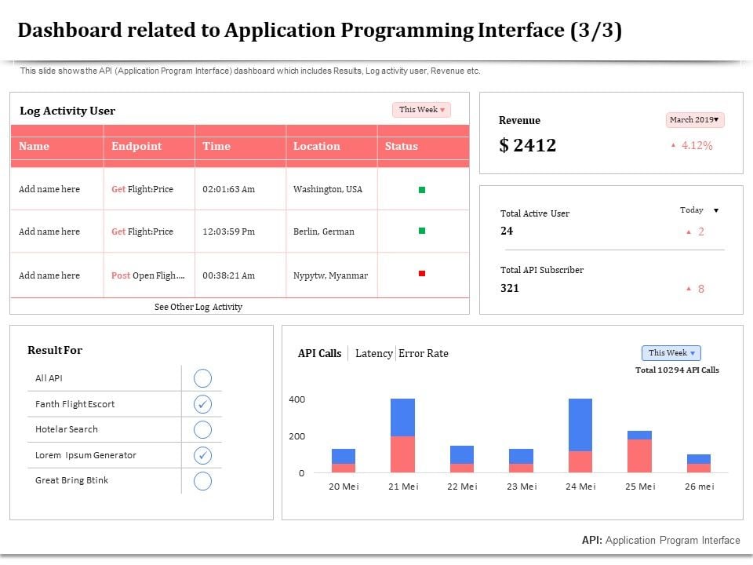Click the red status square for Nypytw entry
This screenshot has width=753, height=565.
421,272
